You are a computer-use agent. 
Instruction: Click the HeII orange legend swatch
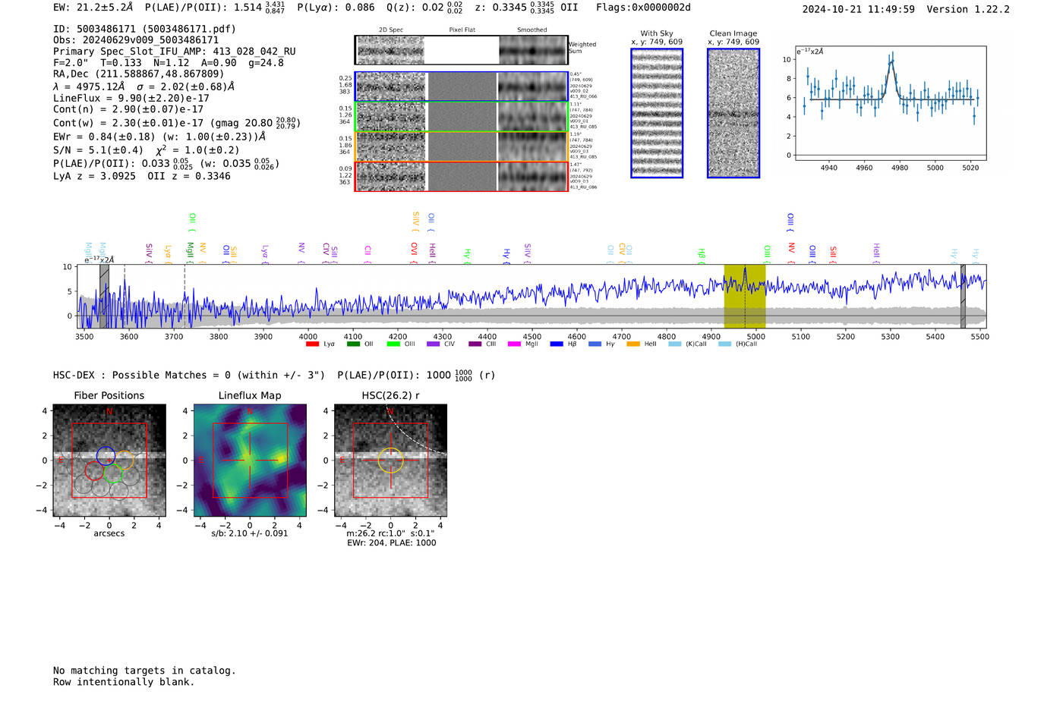point(633,344)
